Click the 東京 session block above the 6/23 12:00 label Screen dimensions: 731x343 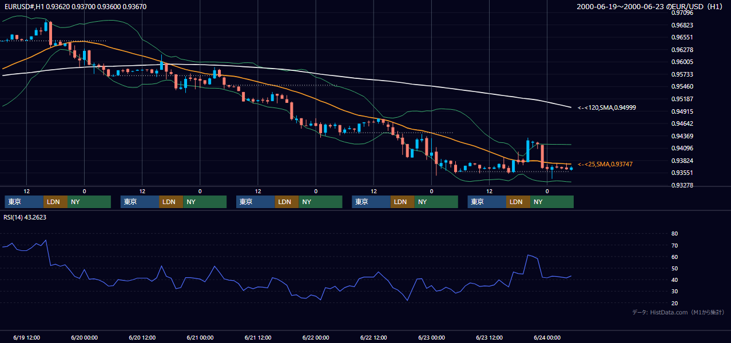(x=487, y=202)
